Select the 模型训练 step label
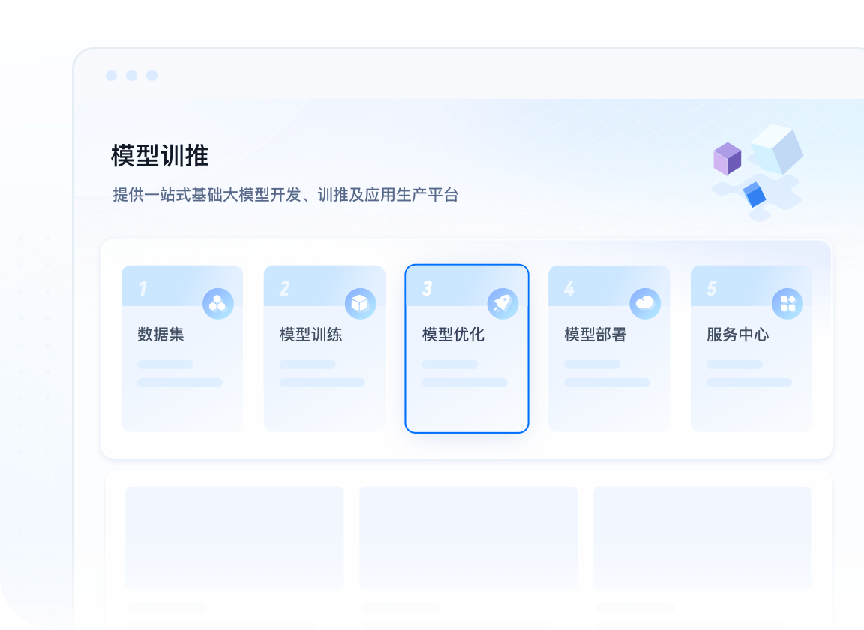Screen dimensions: 864x630 (310, 334)
